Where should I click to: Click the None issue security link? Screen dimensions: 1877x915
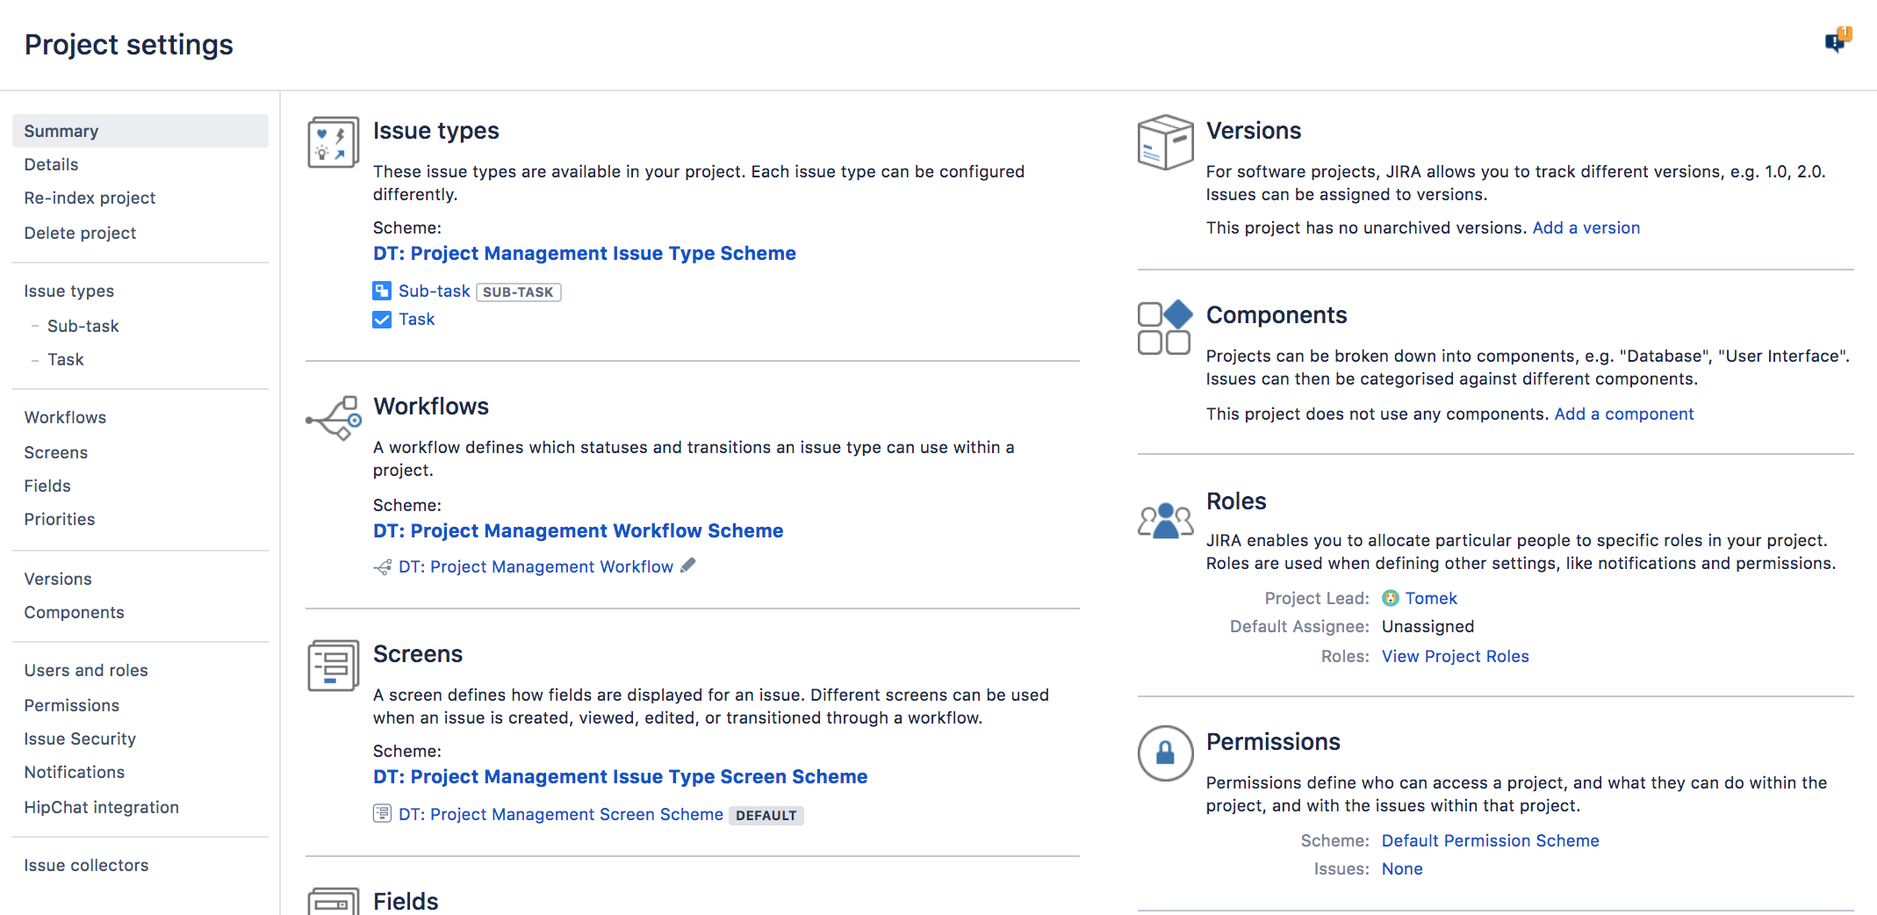coord(1402,868)
